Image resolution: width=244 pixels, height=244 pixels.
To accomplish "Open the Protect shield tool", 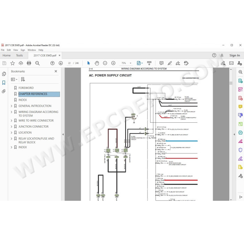I will pyautogui.click(x=240, y=150).
